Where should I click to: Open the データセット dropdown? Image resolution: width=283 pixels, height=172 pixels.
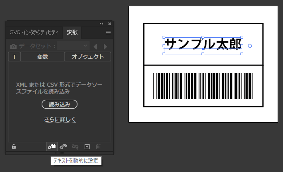(73, 46)
